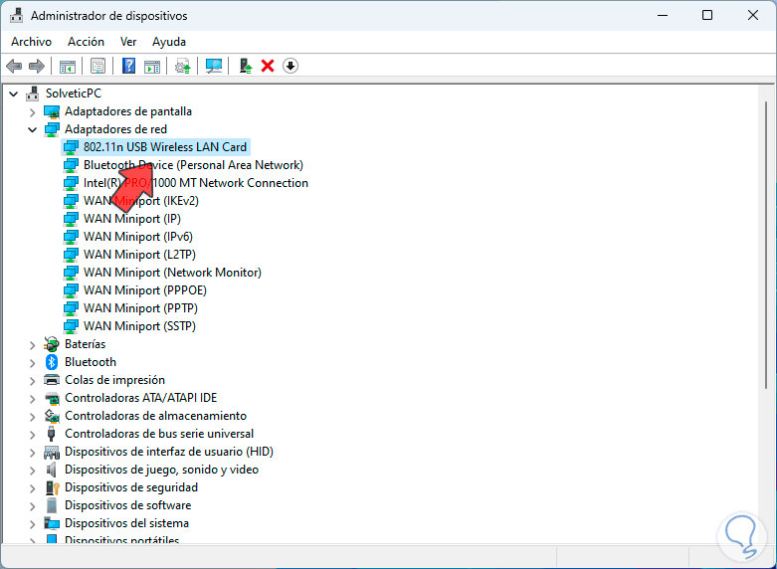Click the red X uninstall device icon
Viewport: 777px width, 569px height.
click(x=268, y=66)
